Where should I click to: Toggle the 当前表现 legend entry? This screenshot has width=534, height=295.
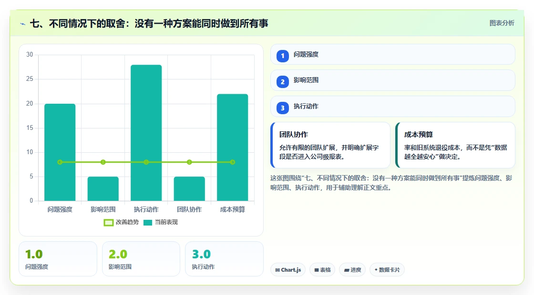(161, 222)
